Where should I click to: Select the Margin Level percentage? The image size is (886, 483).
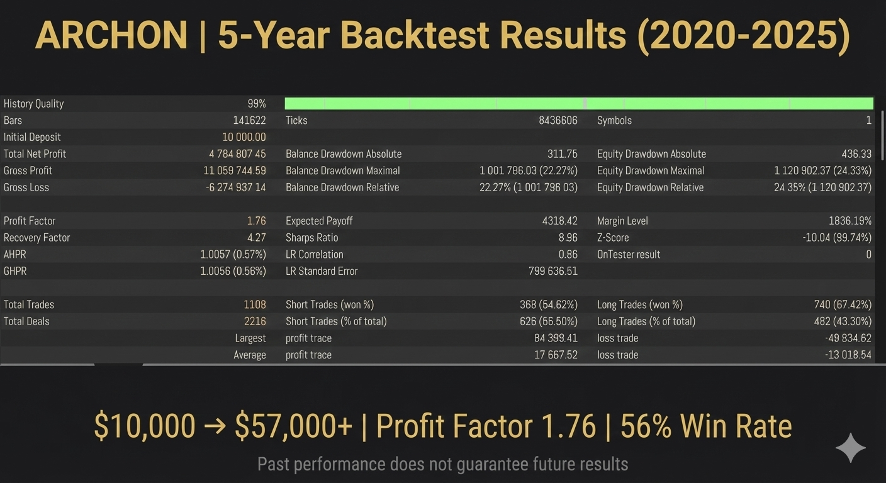pyautogui.click(x=850, y=221)
